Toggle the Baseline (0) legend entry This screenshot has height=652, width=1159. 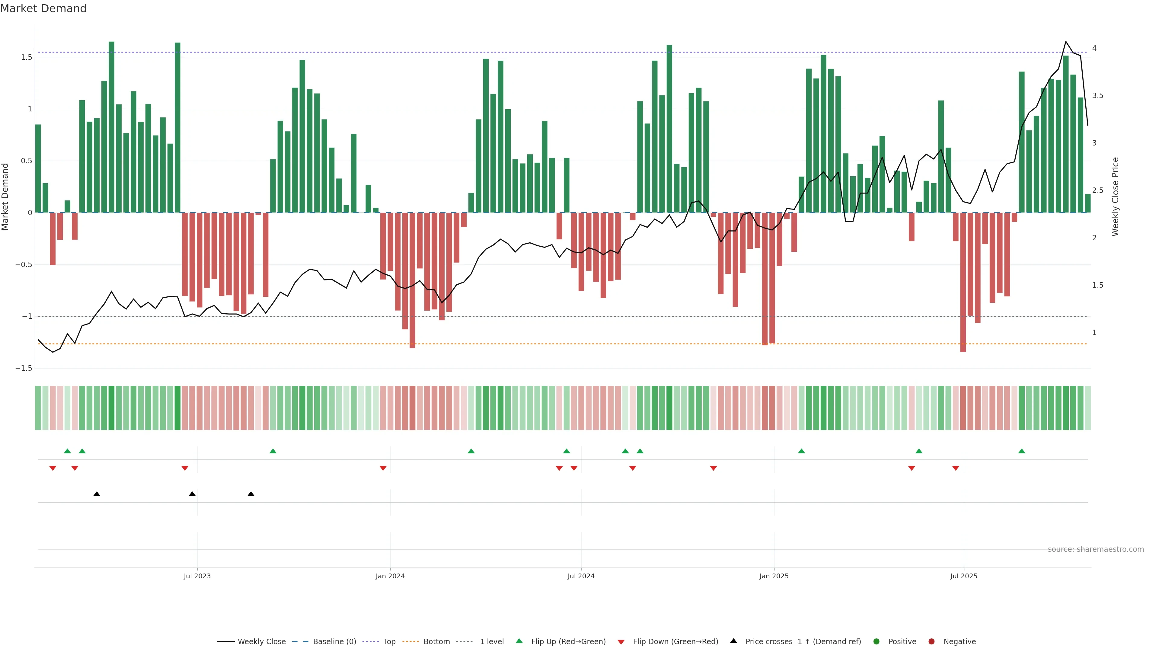point(334,641)
